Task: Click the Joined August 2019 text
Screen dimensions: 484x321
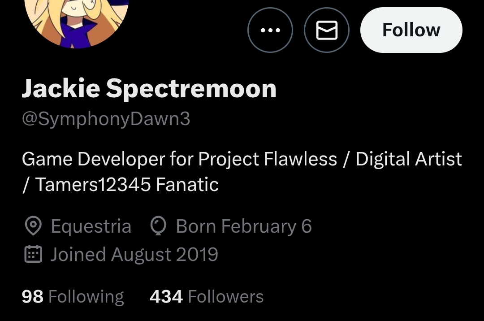Action: pos(134,255)
